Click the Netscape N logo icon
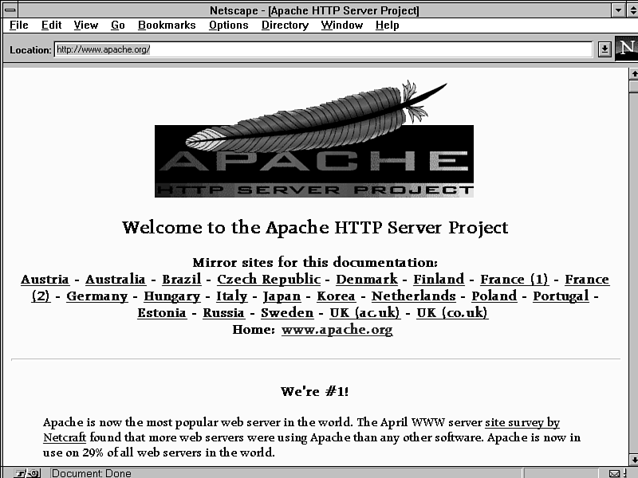The image size is (638, 478). point(626,49)
